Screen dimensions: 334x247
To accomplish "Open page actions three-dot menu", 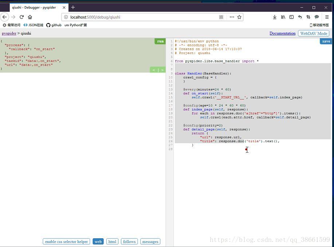I will coord(232,17).
